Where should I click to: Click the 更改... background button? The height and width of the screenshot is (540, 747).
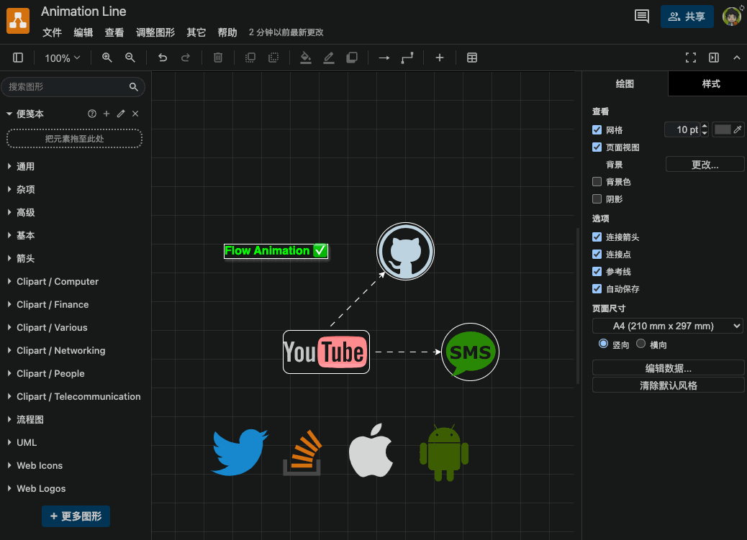[x=705, y=164]
